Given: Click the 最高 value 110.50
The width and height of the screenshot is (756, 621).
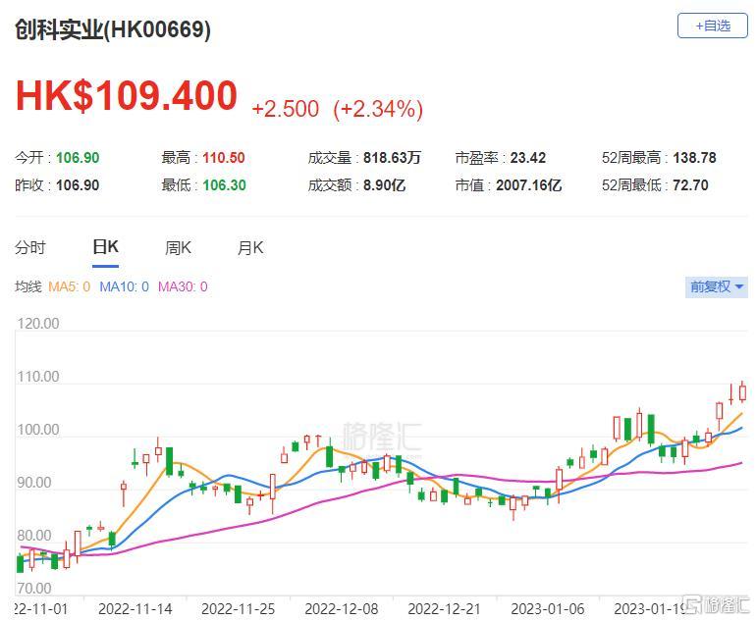Looking at the screenshot, I should pyautogui.click(x=224, y=158).
